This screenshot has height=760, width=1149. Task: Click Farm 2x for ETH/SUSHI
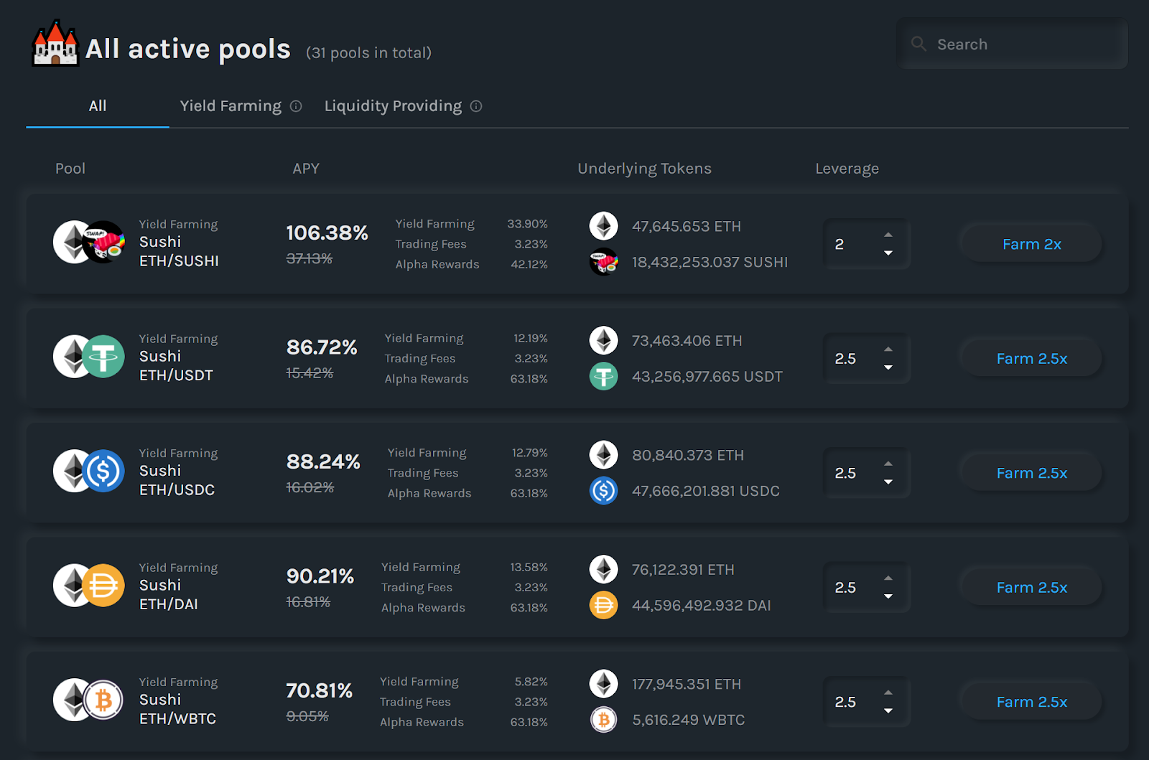(1031, 244)
